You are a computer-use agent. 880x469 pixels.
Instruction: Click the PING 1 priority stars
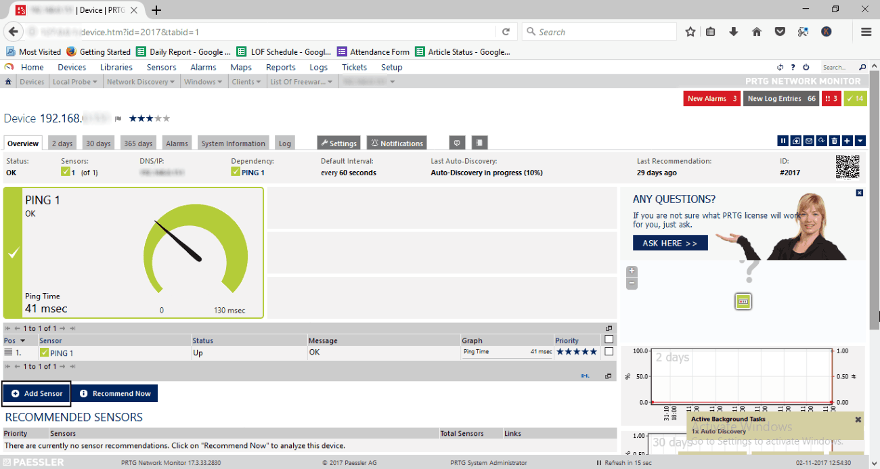(577, 352)
